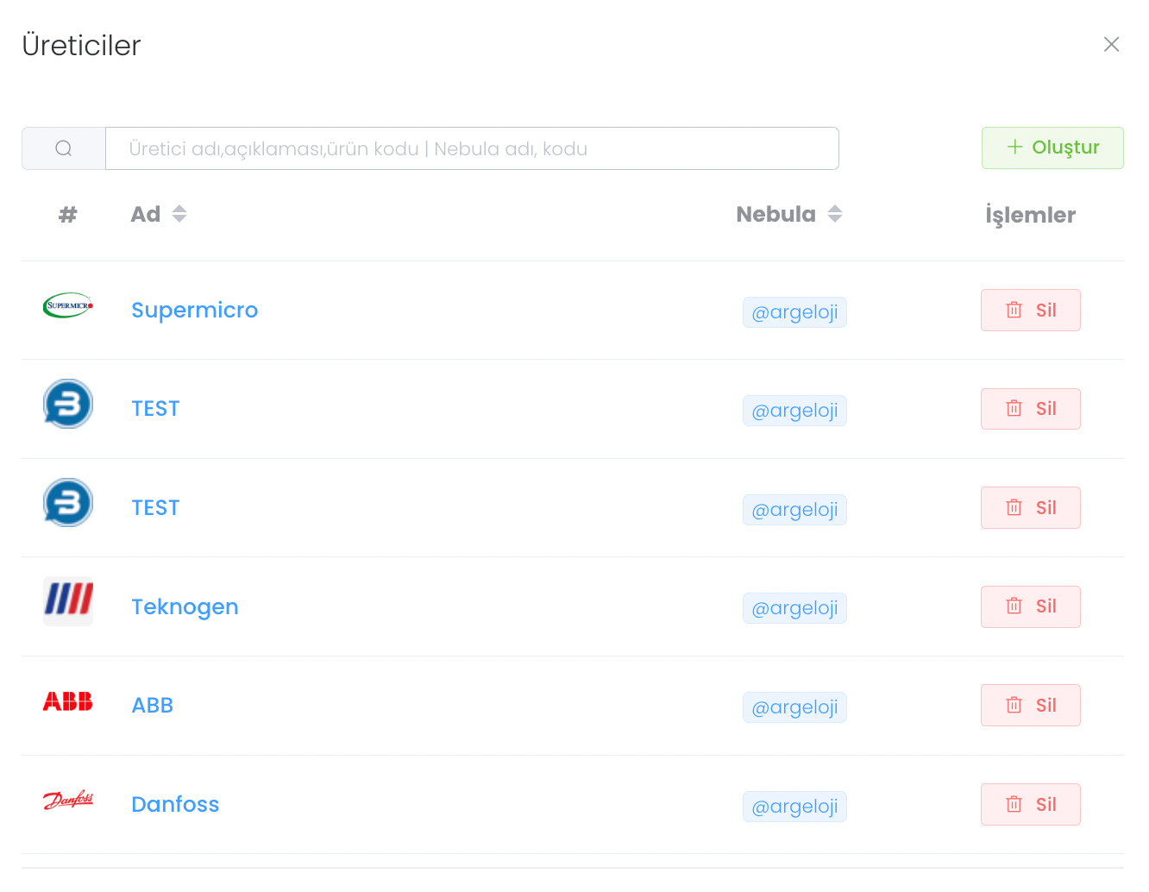This screenshot has width=1149, height=892.
Task: Click the Supermicro logo thumbnail
Action: tap(68, 305)
